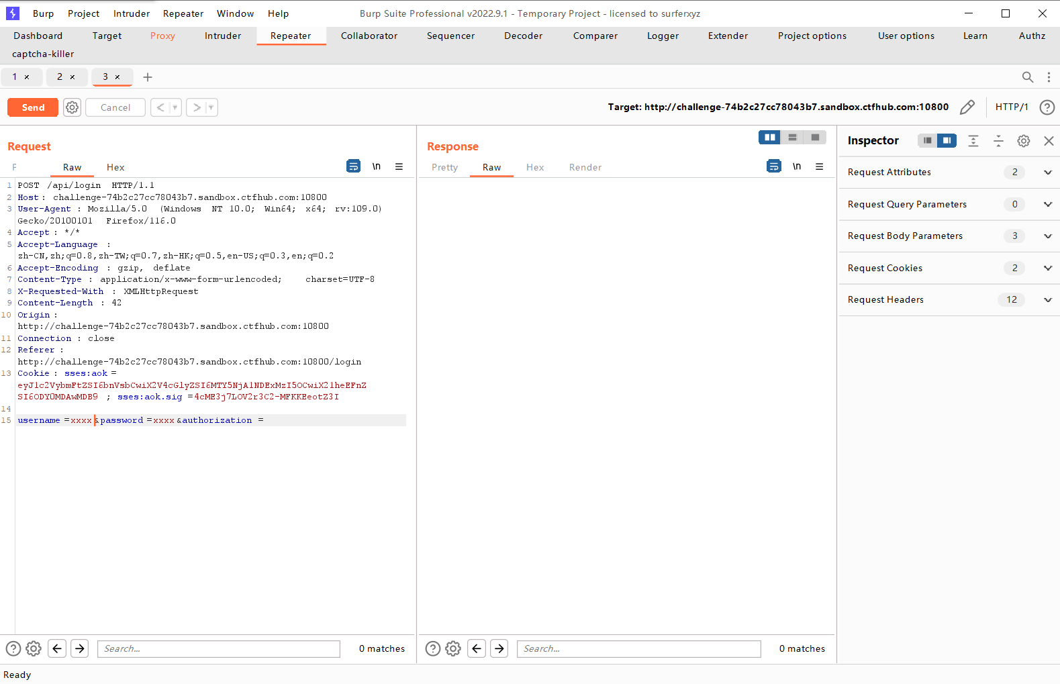The width and height of the screenshot is (1060, 684).
Task: Jump to previous match in Response search
Action: click(477, 648)
